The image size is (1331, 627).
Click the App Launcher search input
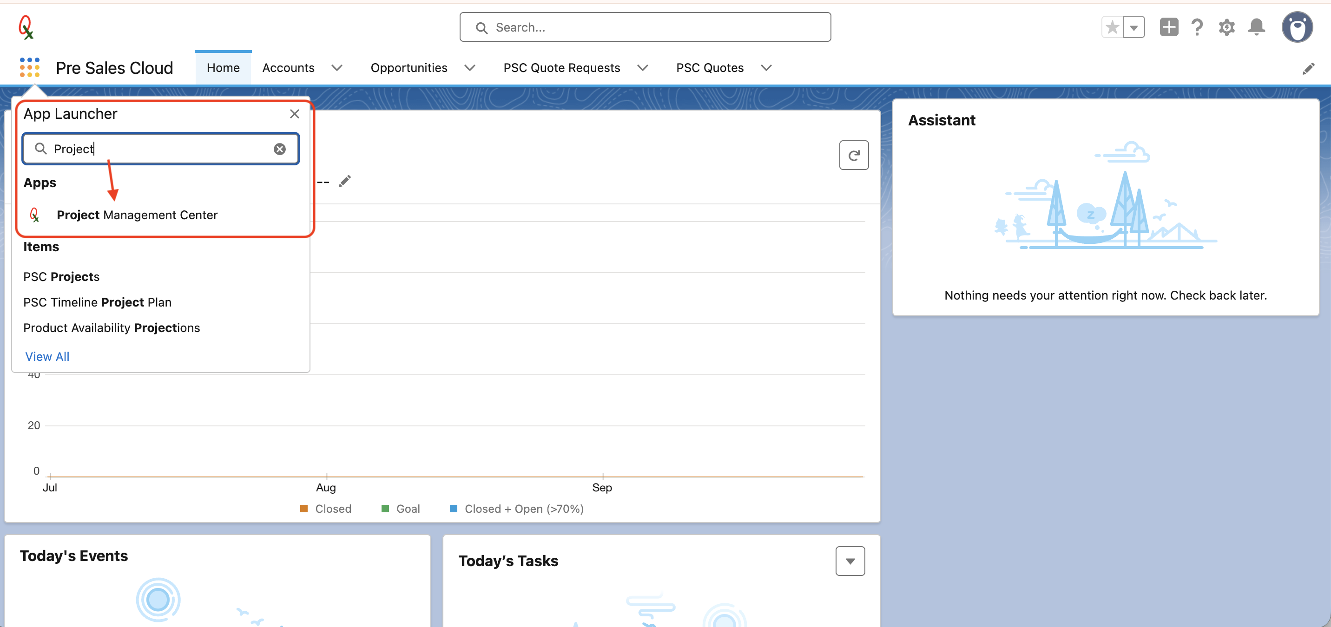[161, 149]
